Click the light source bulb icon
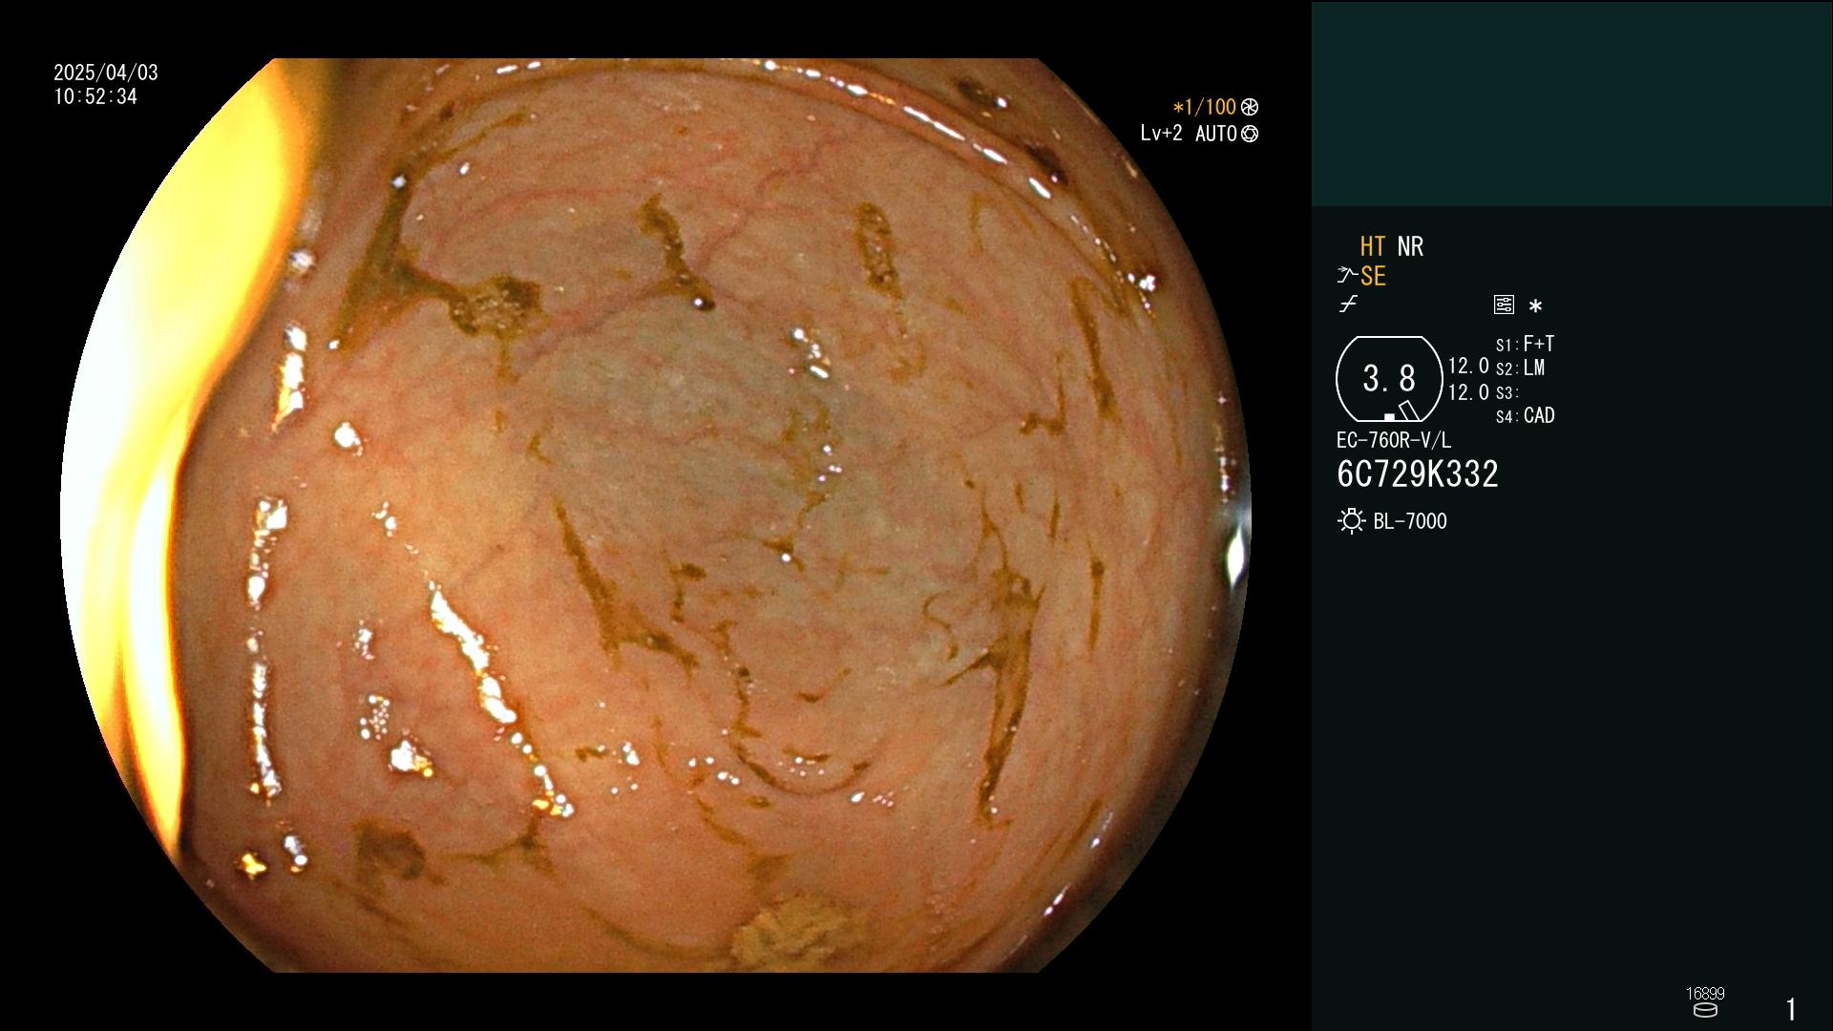 [x=1352, y=521]
